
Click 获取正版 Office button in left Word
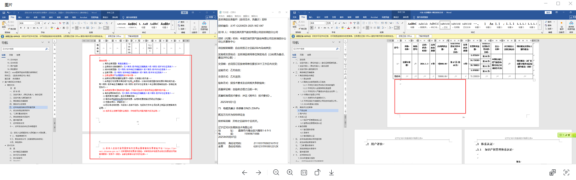click(114, 36)
